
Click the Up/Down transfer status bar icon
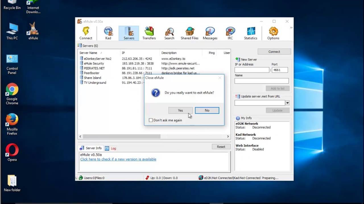[147, 178]
